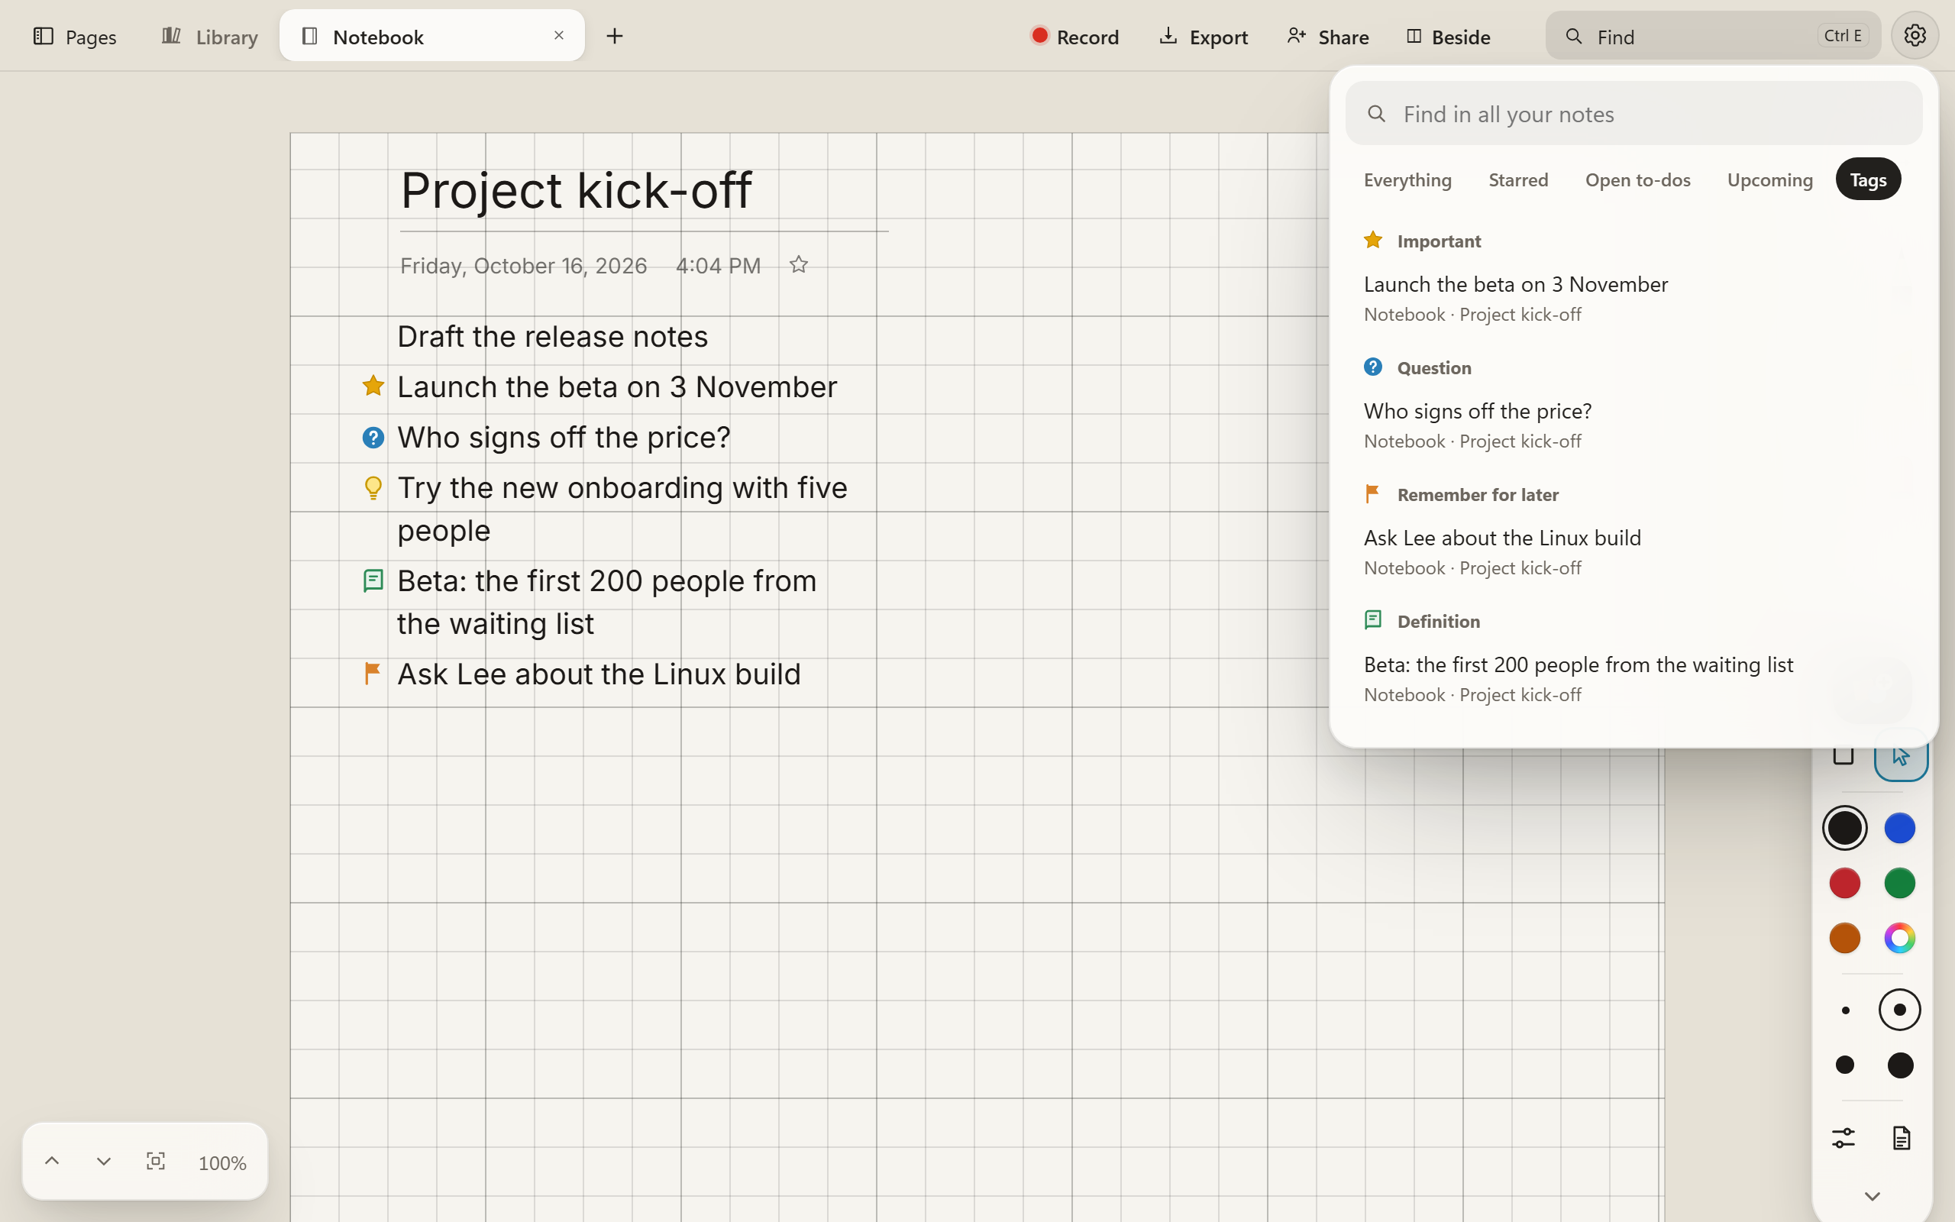Switch to the Upcoming filter

(1769, 179)
